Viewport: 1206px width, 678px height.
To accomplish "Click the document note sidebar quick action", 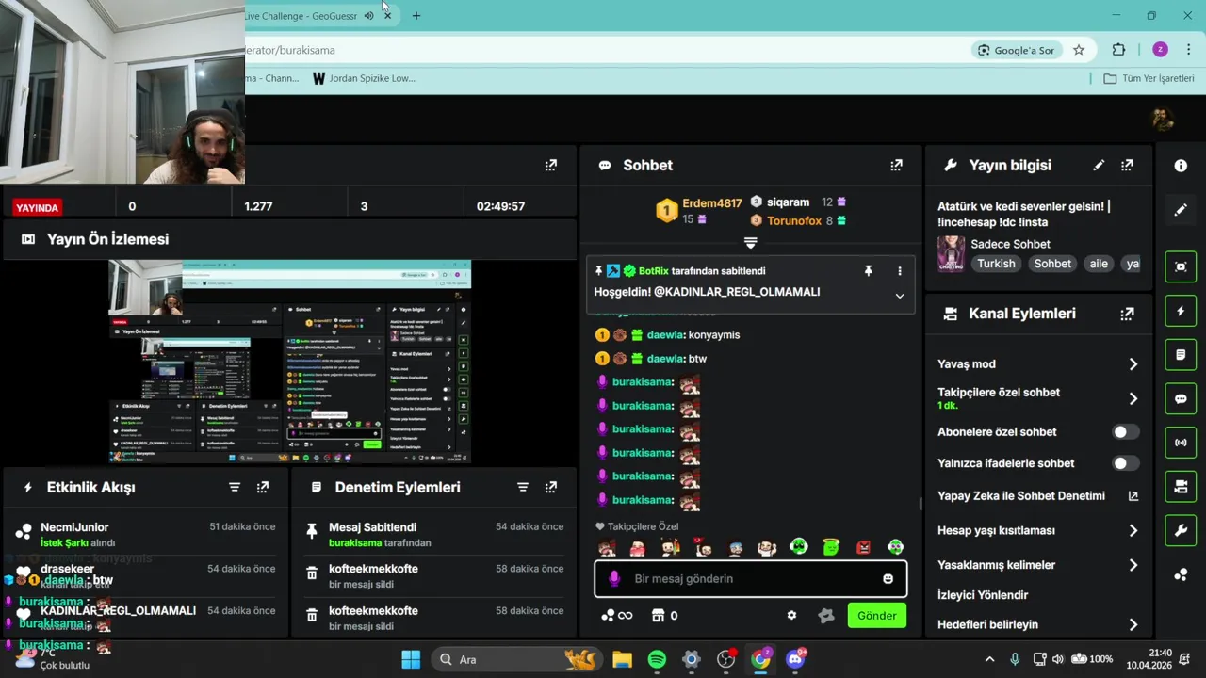I will coord(1181,355).
